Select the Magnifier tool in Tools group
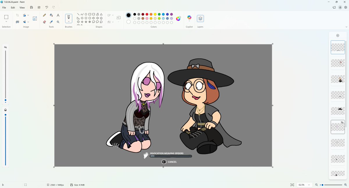 click(x=58, y=22)
